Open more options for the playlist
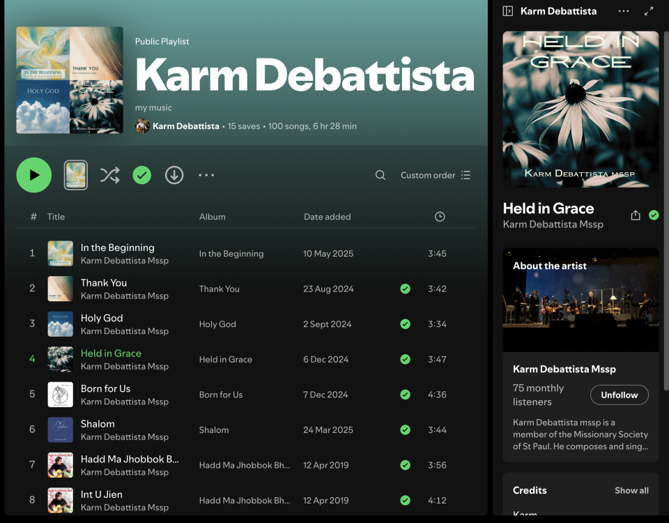Screen dimensions: 669x523 (206, 175)
